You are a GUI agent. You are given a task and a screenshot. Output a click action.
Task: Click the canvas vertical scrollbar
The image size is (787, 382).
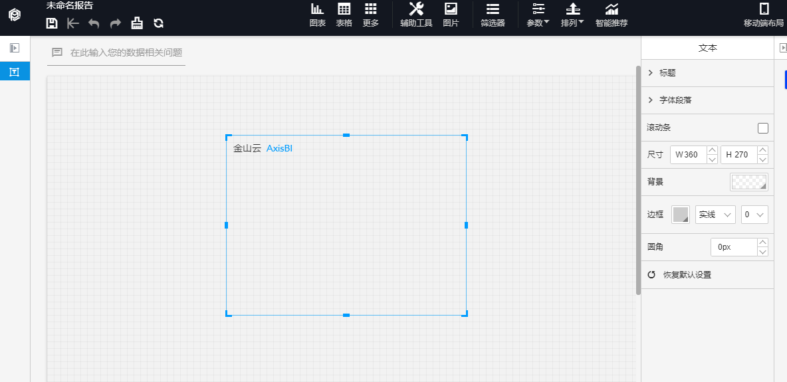638,179
